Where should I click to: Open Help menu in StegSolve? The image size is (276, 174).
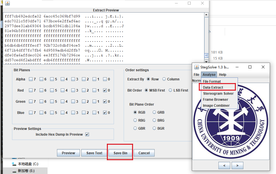click(222, 75)
